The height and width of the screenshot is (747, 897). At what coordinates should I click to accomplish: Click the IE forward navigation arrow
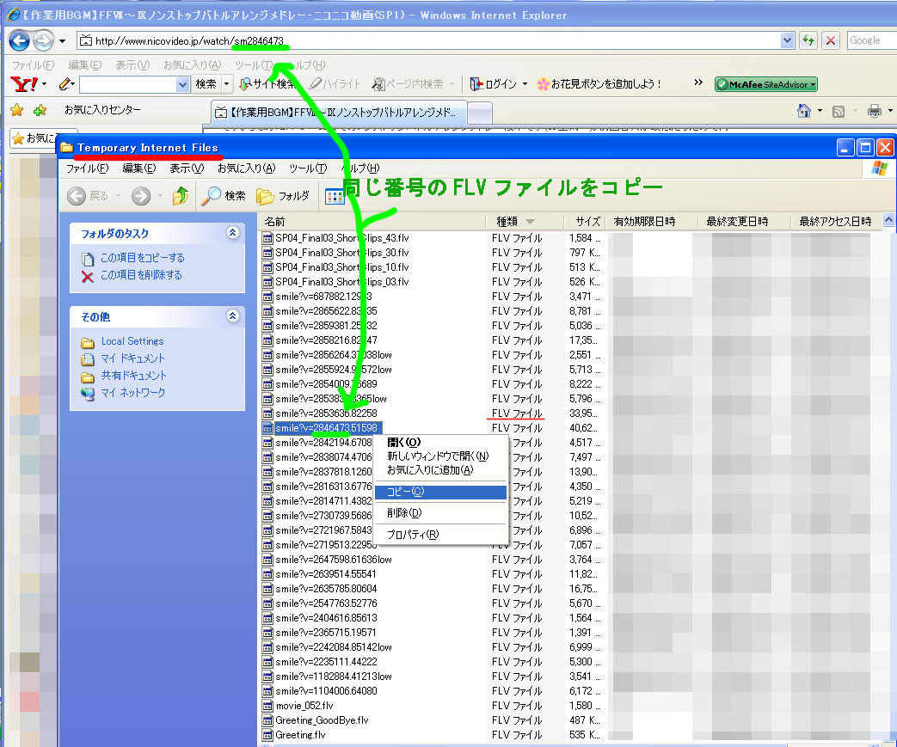point(43,40)
